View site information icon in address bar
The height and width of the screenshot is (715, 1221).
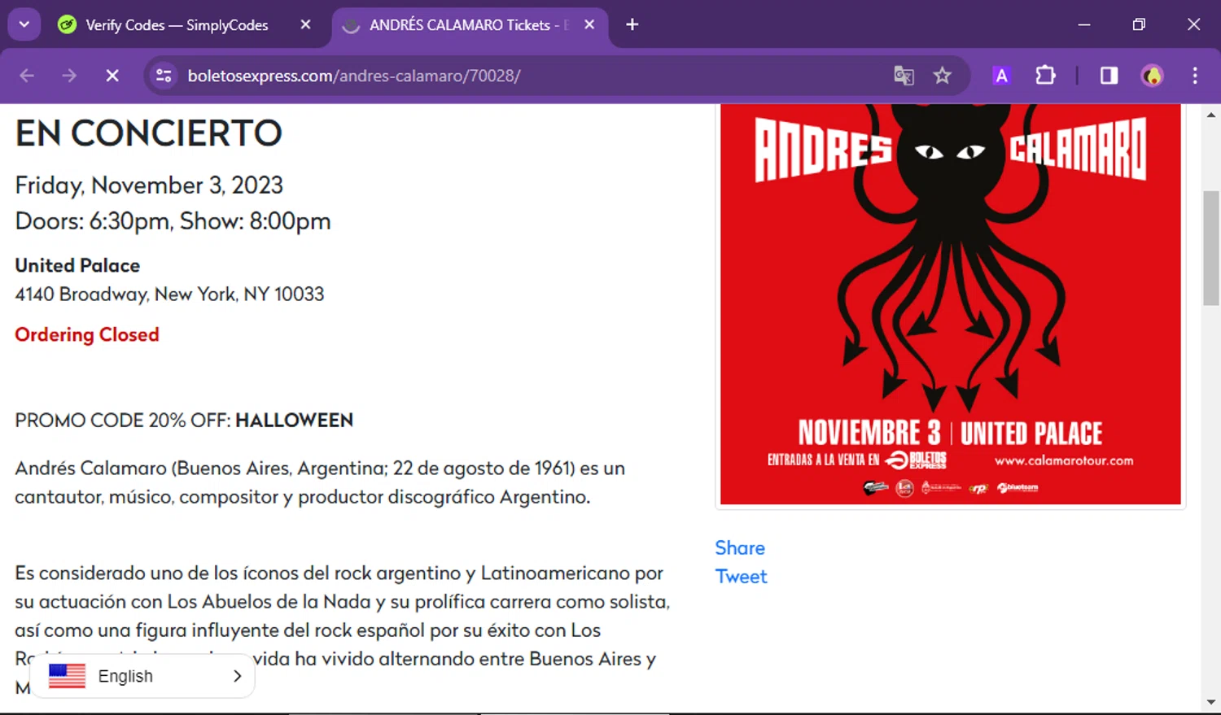pos(164,76)
